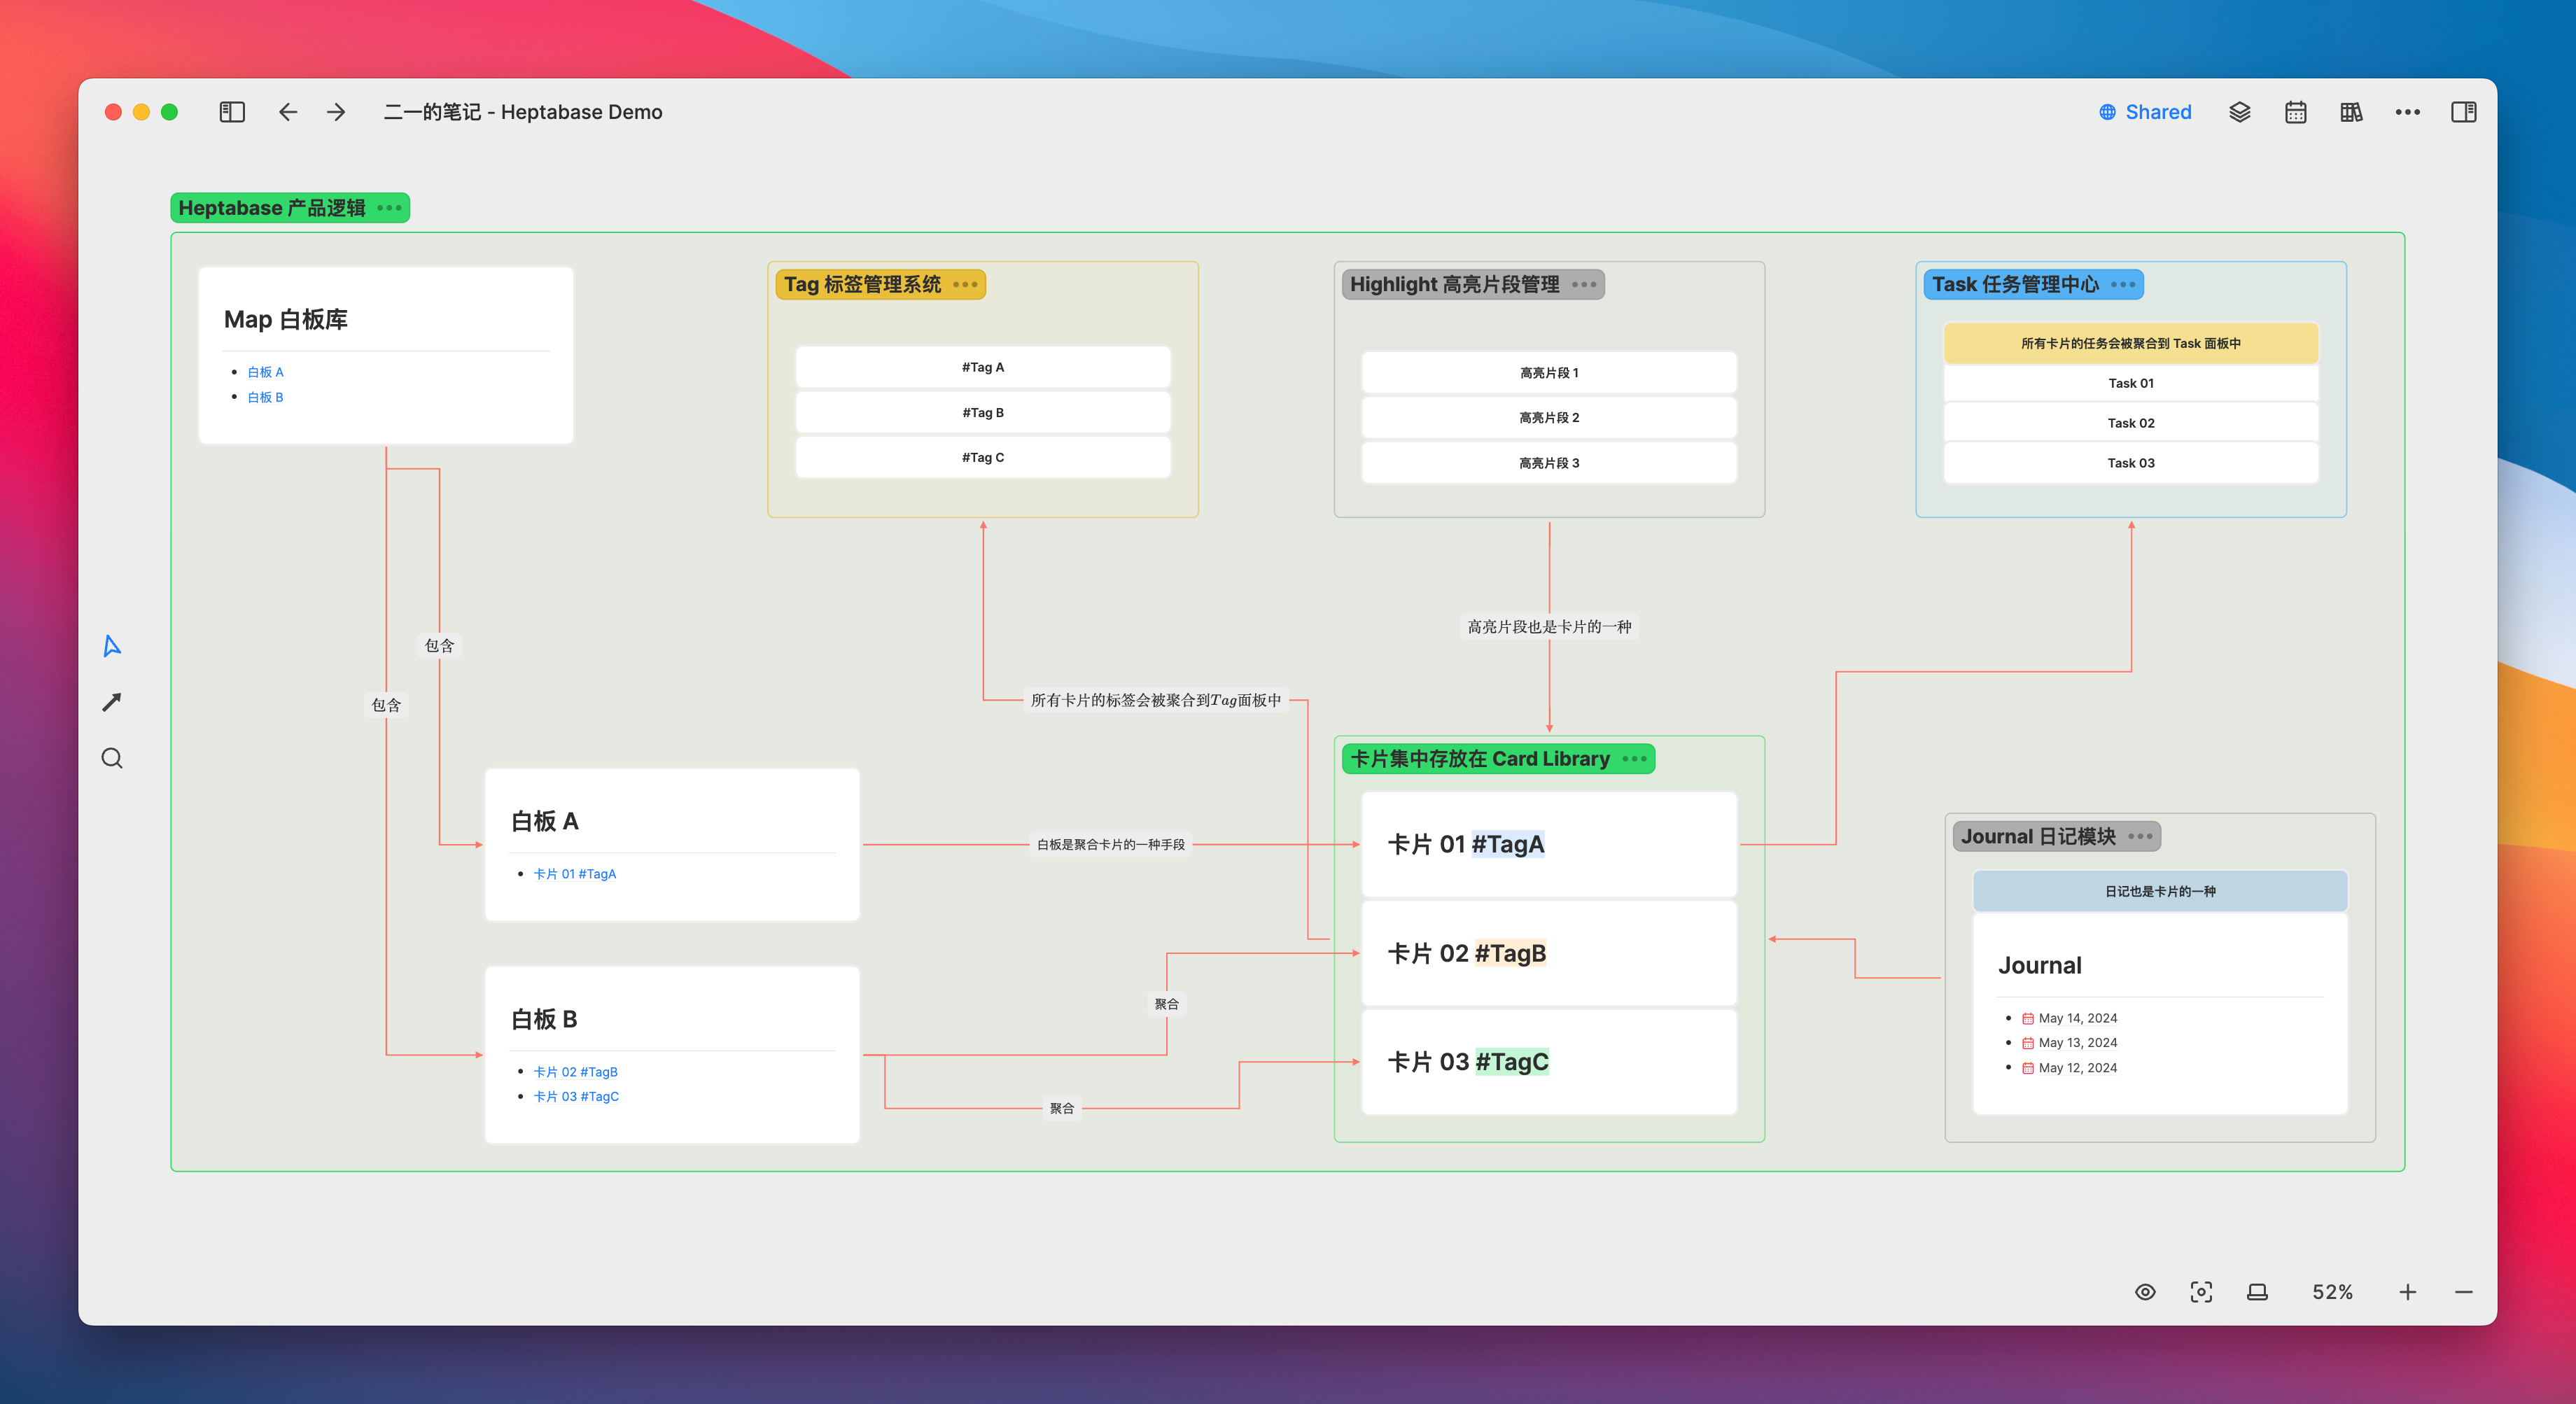Select the Task 03 card
The image size is (2576, 1404).
pyautogui.click(x=2131, y=463)
